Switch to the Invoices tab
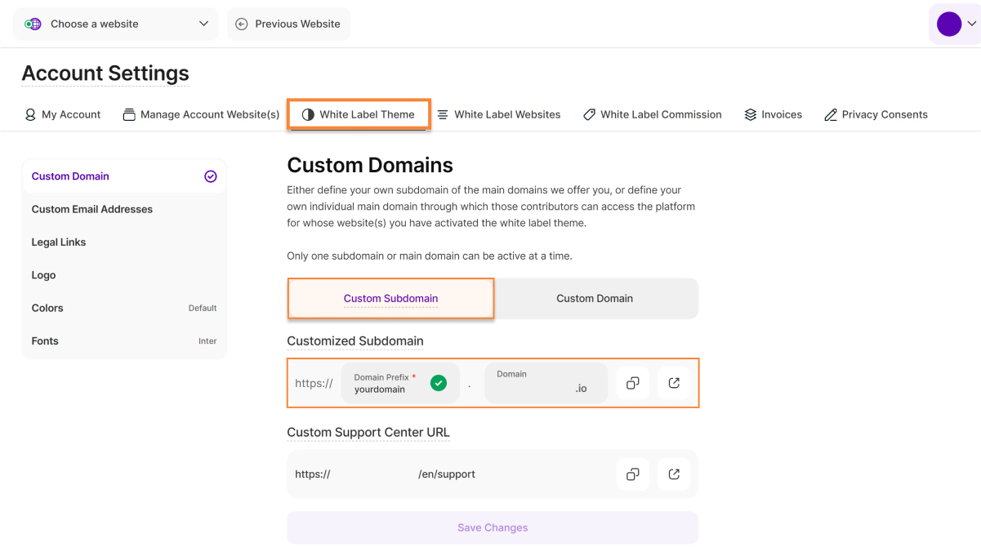981x552 pixels. click(x=773, y=114)
